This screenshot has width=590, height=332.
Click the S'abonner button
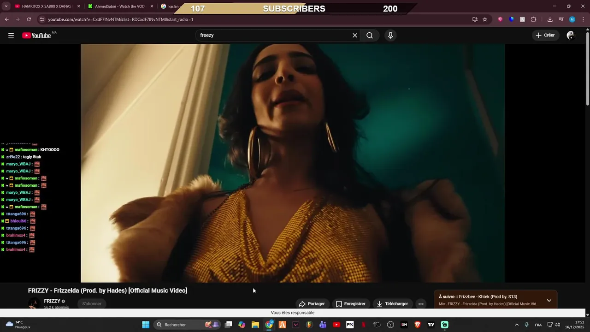tap(92, 303)
